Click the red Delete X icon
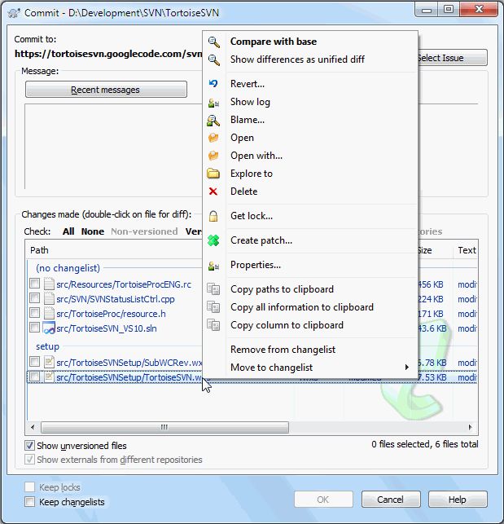The width and height of the screenshot is (504, 524). pos(213,192)
